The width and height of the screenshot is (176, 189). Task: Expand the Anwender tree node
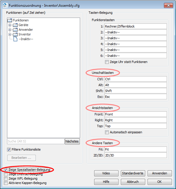pyautogui.click(x=10, y=30)
